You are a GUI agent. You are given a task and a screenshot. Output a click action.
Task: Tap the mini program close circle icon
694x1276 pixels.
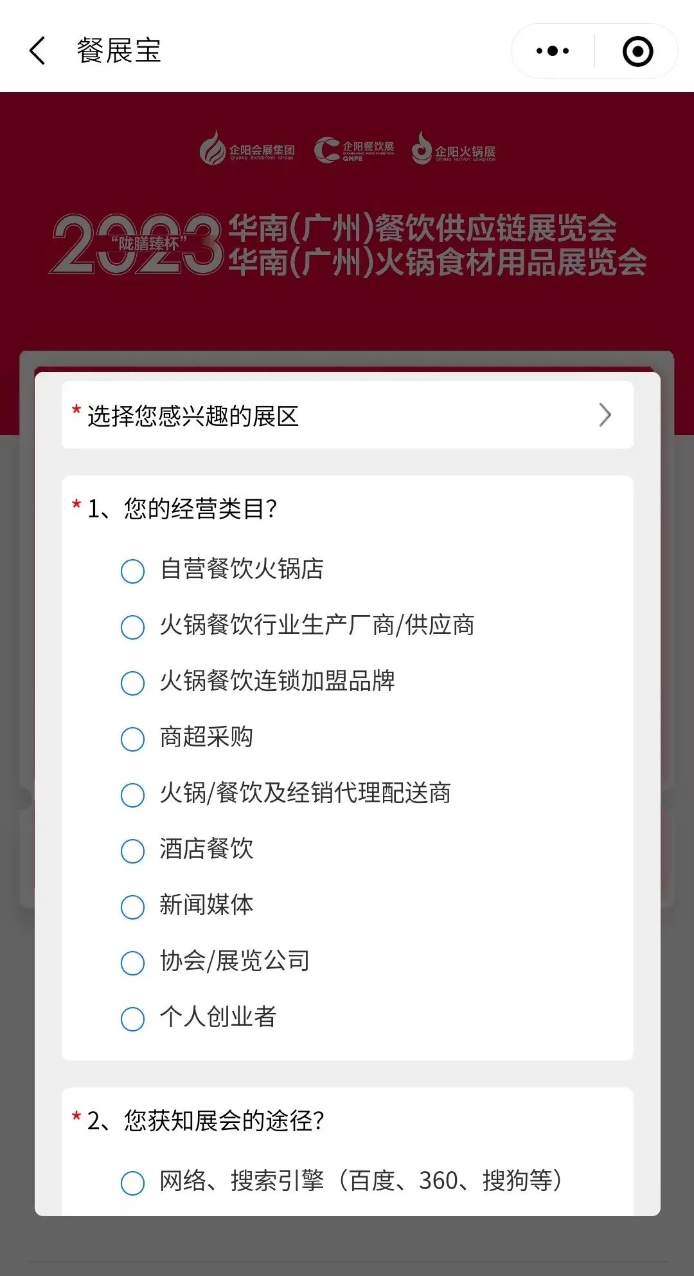click(x=638, y=51)
